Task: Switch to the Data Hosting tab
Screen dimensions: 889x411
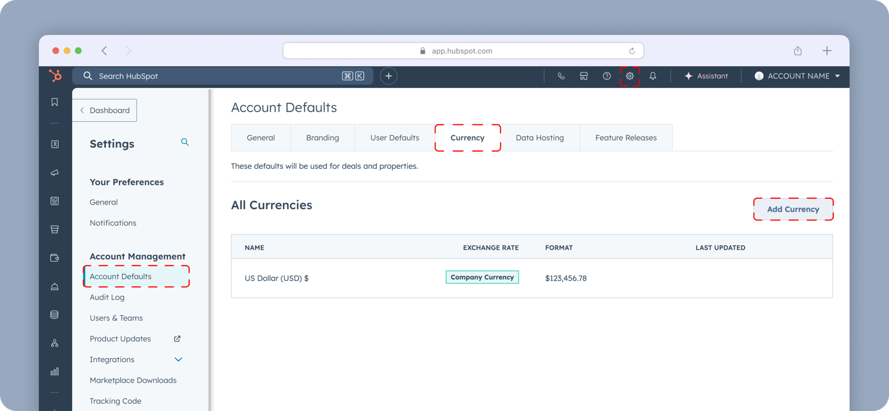Action: 540,138
